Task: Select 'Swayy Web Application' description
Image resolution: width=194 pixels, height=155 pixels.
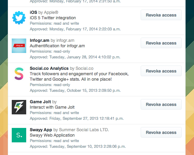Action: coord(52,135)
